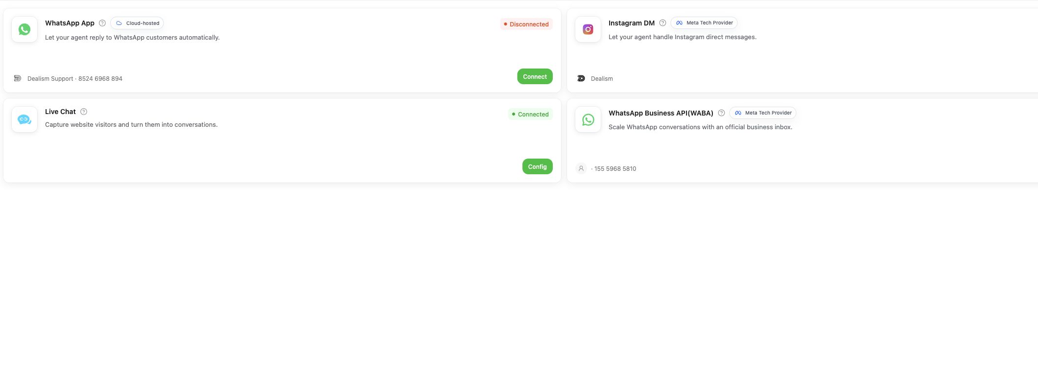Click the Instagram DM description text
Viewport: 1038px width, 372px height.
click(683, 37)
